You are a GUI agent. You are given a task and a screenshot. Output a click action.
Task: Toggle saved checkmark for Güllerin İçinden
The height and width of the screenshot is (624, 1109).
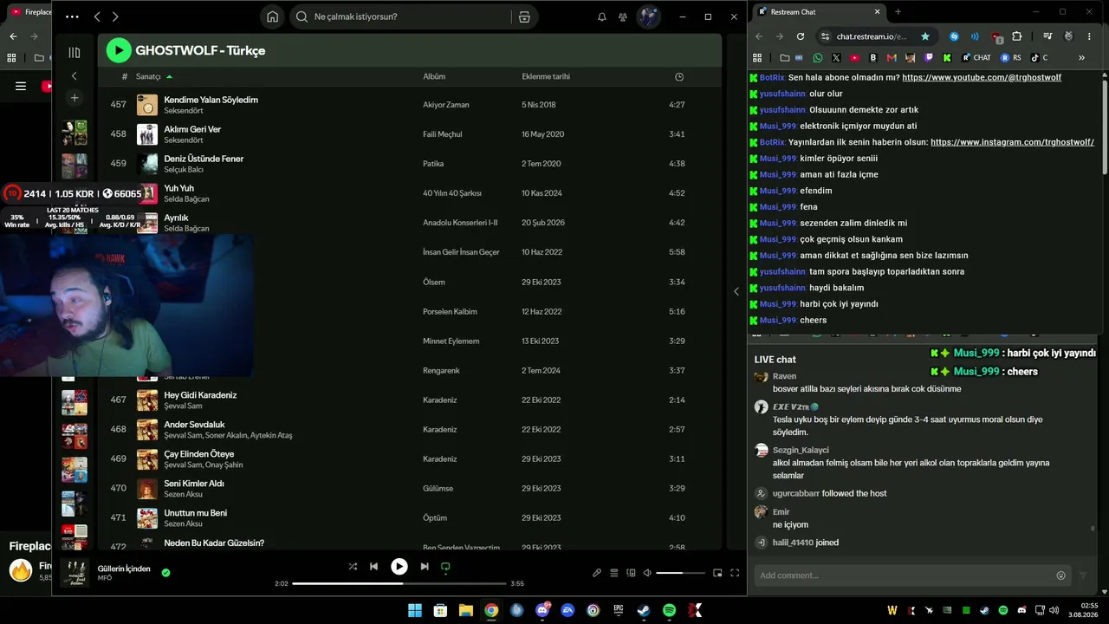[165, 573]
